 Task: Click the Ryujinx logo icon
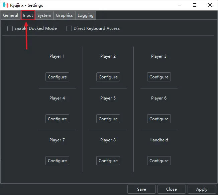click(6, 5)
